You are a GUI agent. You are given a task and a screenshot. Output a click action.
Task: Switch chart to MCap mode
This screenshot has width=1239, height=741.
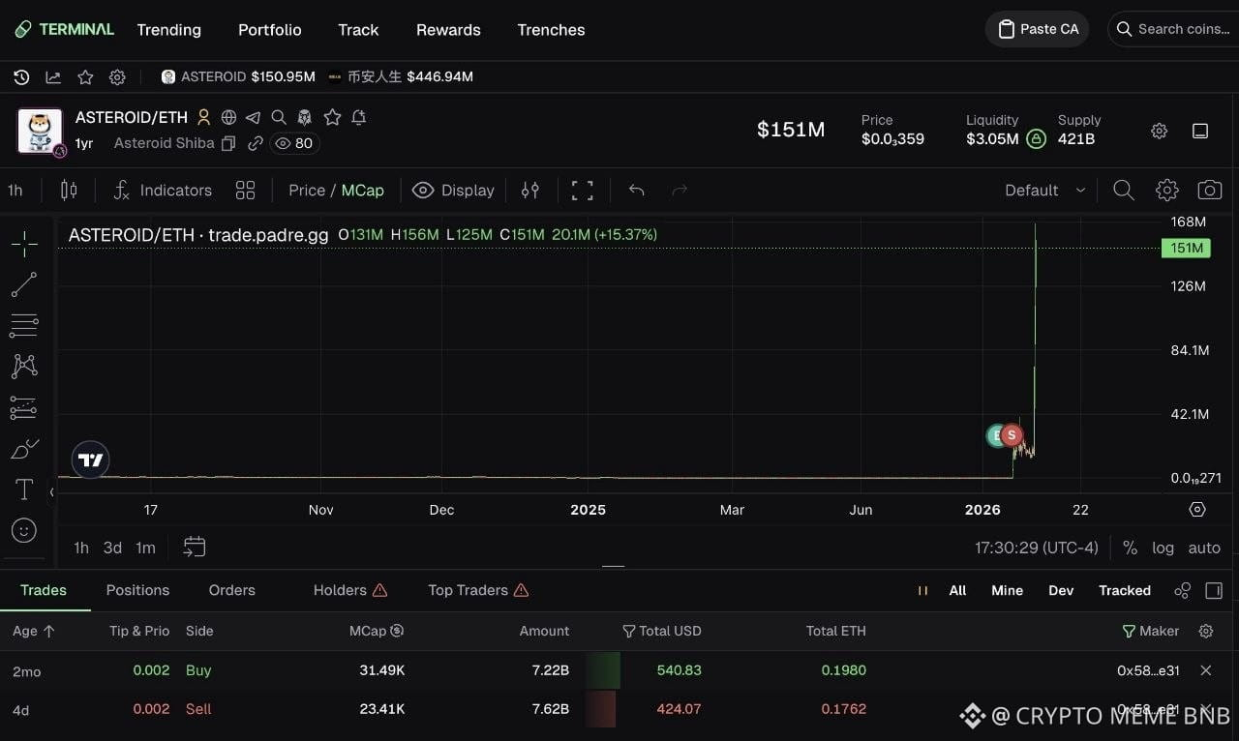pos(363,191)
